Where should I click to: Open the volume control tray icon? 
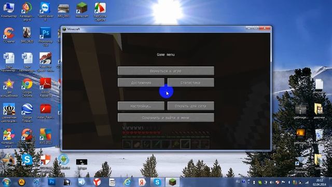point(271,182)
